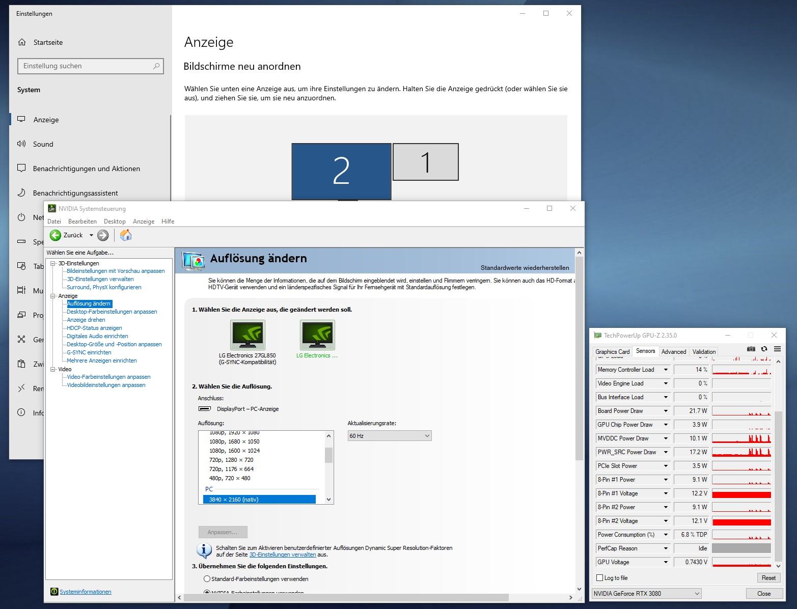Image resolution: width=797 pixels, height=609 pixels.
Task: Click the power icon in Settings sidebar
Action: click(x=21, y=217)
